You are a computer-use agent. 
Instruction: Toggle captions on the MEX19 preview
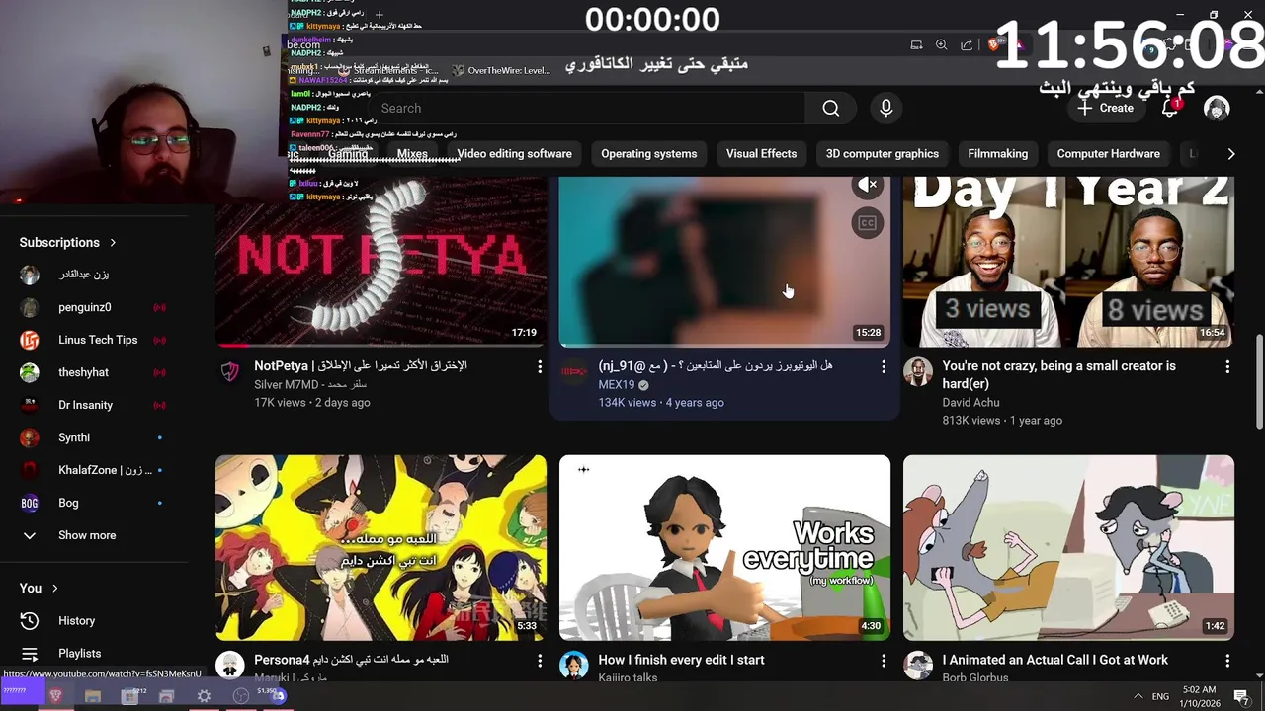(x=867, y=223)
